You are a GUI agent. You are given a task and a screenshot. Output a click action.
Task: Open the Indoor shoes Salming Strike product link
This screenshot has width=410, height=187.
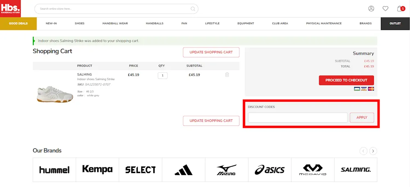(x=96, y=79)
